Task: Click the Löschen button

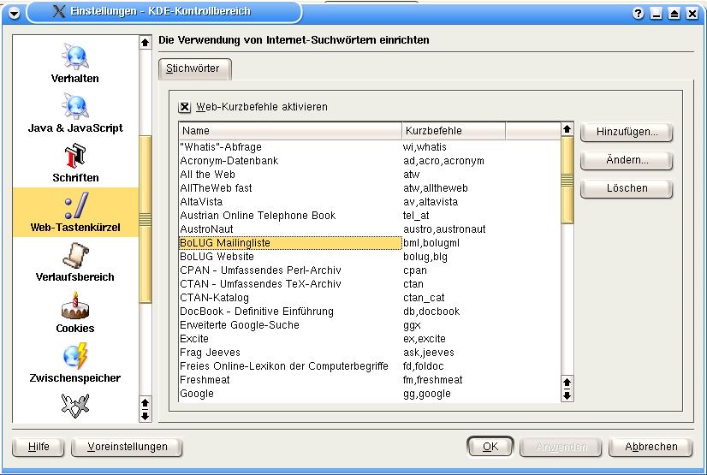Action: click(627, 188)
